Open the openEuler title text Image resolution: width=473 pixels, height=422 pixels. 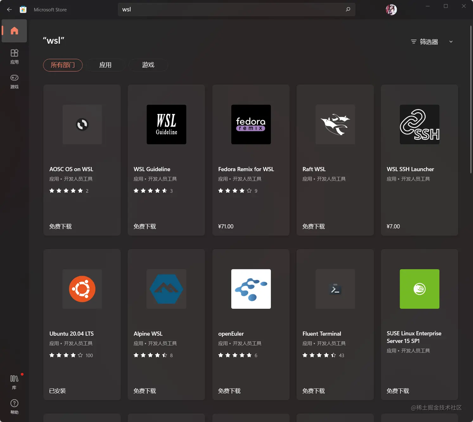point(231,334)
